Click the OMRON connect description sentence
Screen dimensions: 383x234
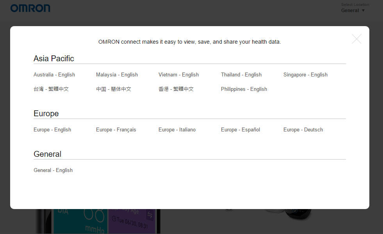click(x=189, y=42)
